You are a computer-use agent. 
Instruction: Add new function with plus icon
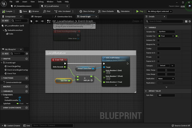pyautogui.click(x=26, y=78)
